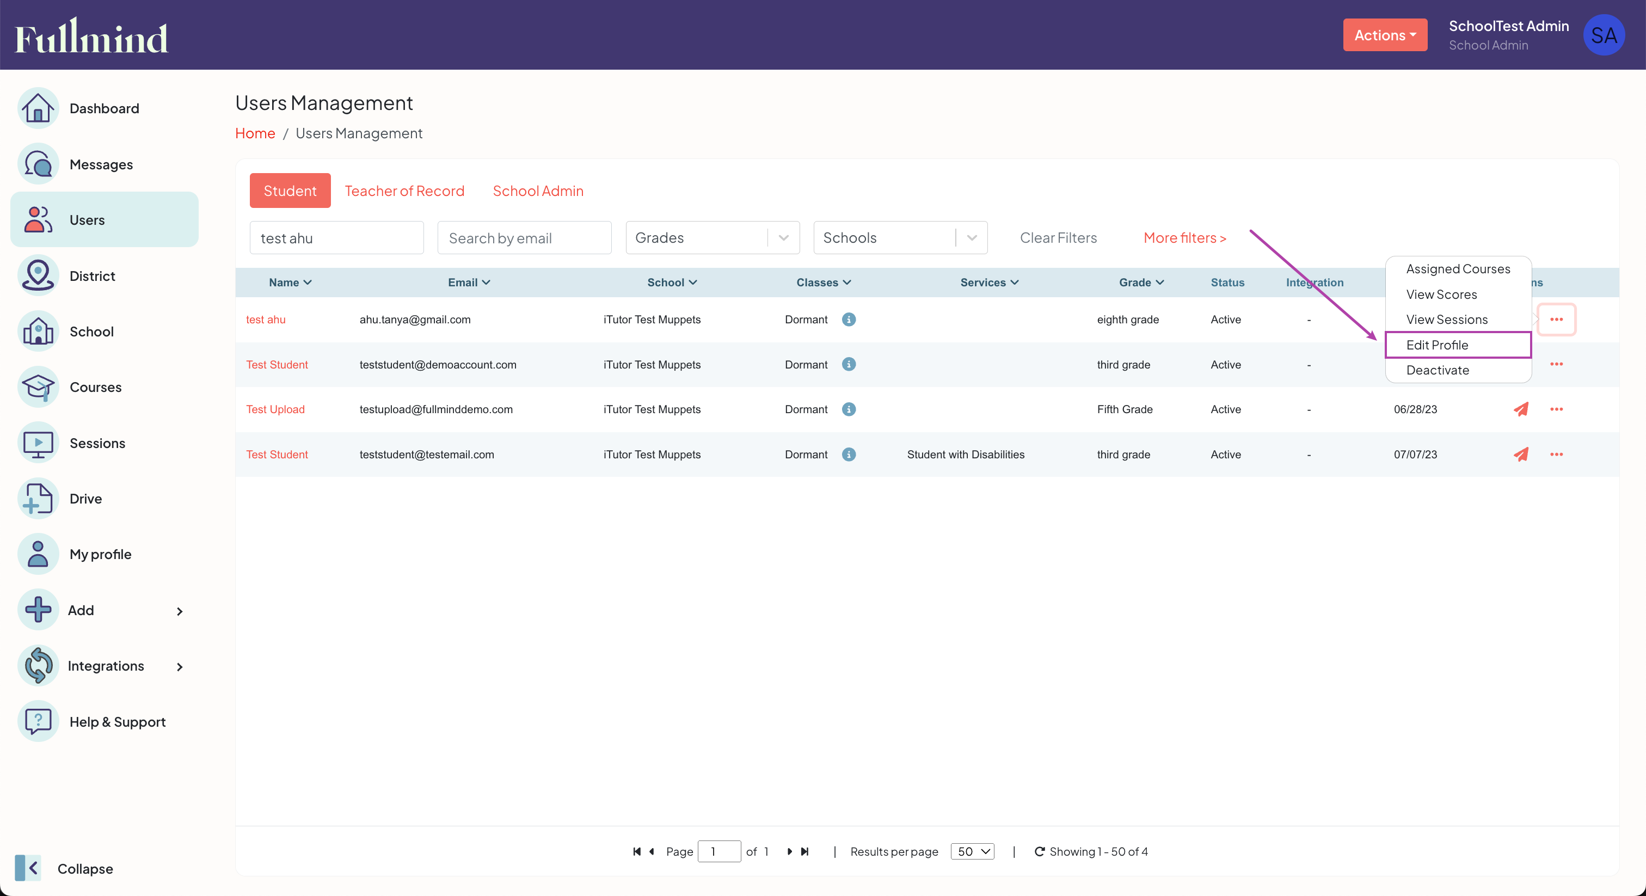Open the Grades dropdown
The image size is (1646, 896).
pos(712,237)
